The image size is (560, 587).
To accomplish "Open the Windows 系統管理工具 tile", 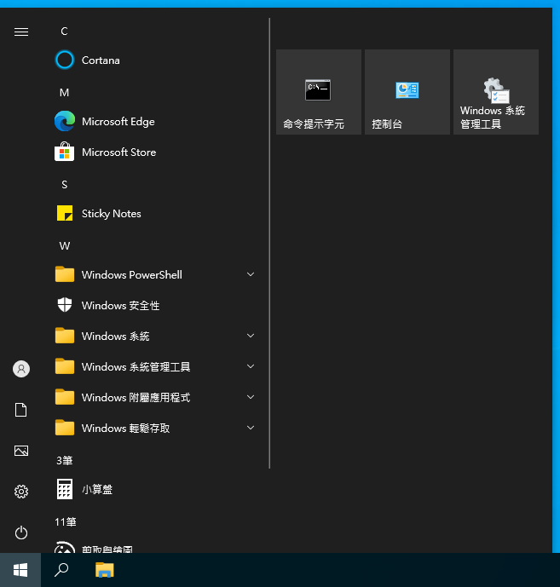I will point(496,92).
